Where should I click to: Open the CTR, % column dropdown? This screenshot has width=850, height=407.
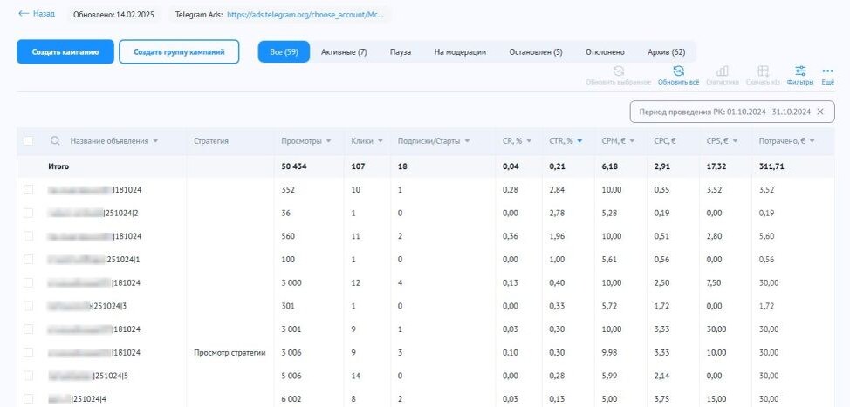(x=580, y=141)
